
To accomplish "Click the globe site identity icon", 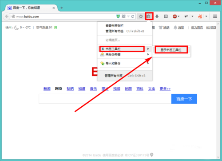I will click(x=13, y=16).
